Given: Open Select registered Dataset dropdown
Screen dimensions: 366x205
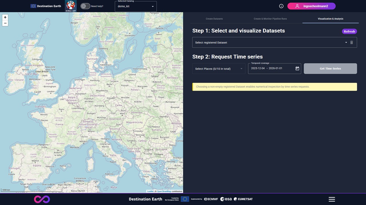Looking at the screenshot, I should pos(270,42).
